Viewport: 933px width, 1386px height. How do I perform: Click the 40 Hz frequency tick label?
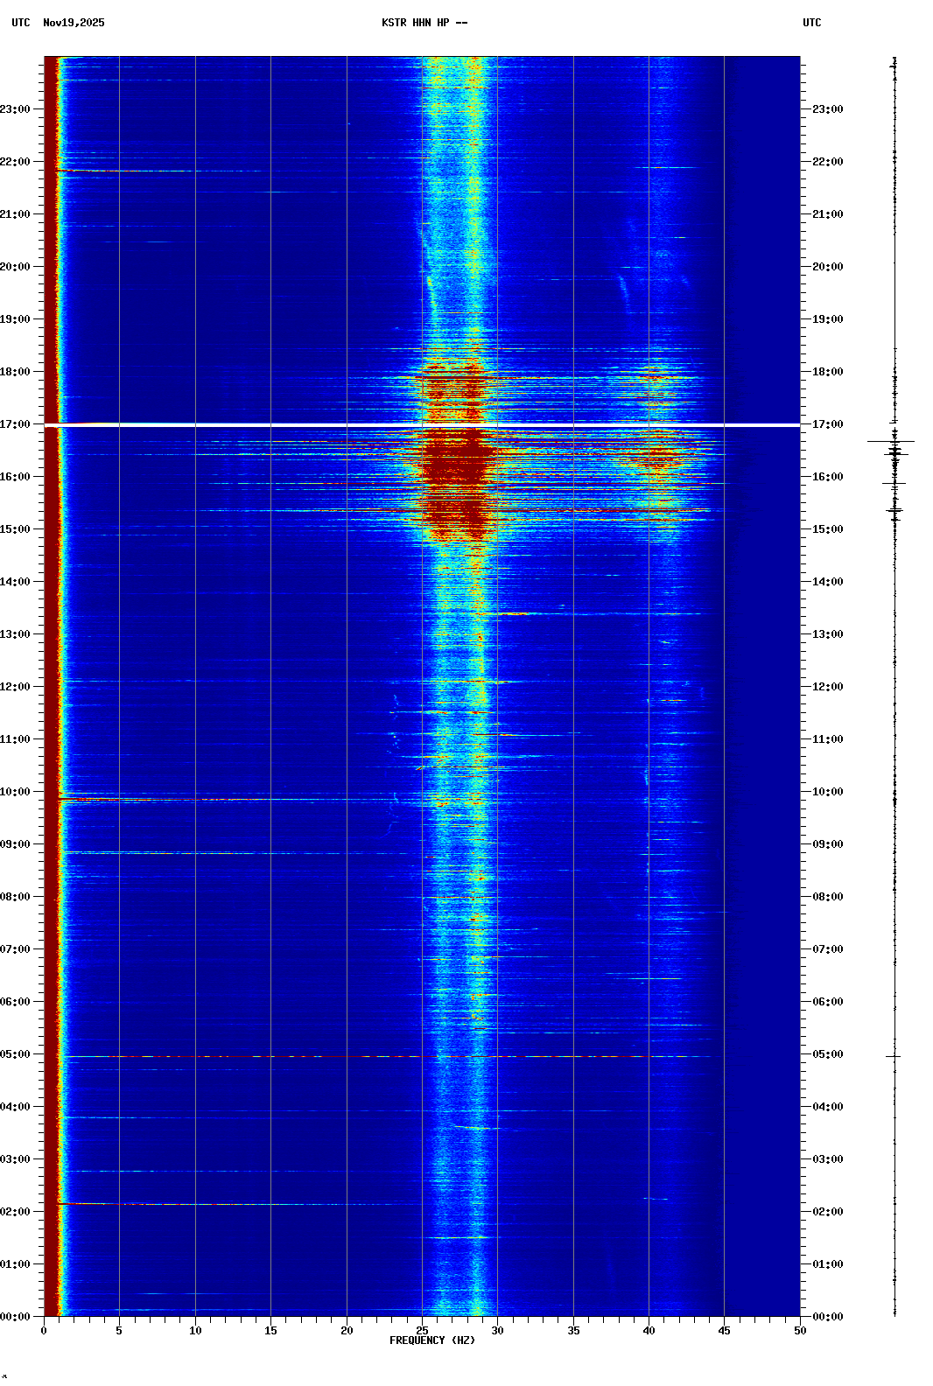click(649, 1331)
